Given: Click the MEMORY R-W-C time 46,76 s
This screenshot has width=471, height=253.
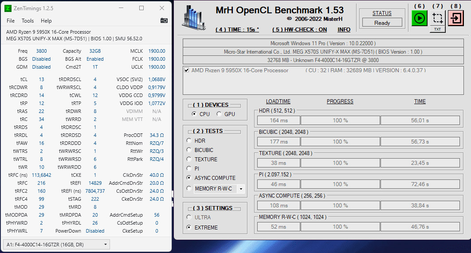Looking at the screenshot, I should pos(420,227).
